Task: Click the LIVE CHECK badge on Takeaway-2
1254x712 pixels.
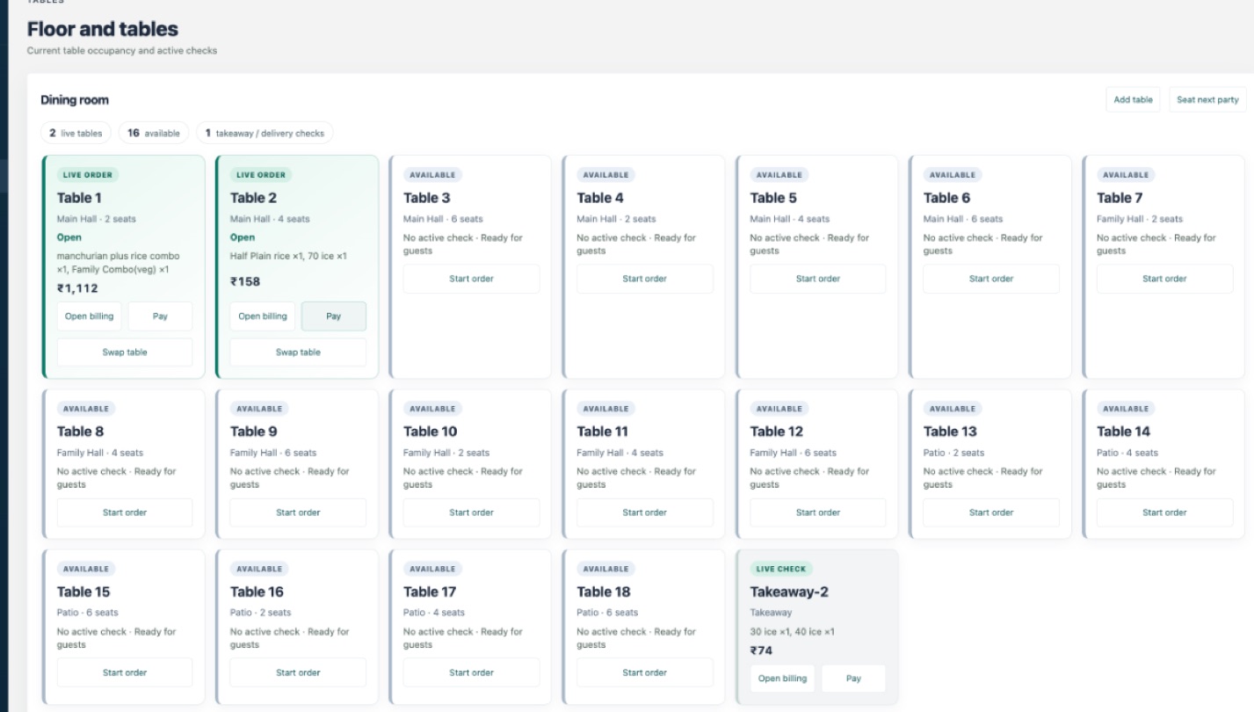Action: (781, 569)
